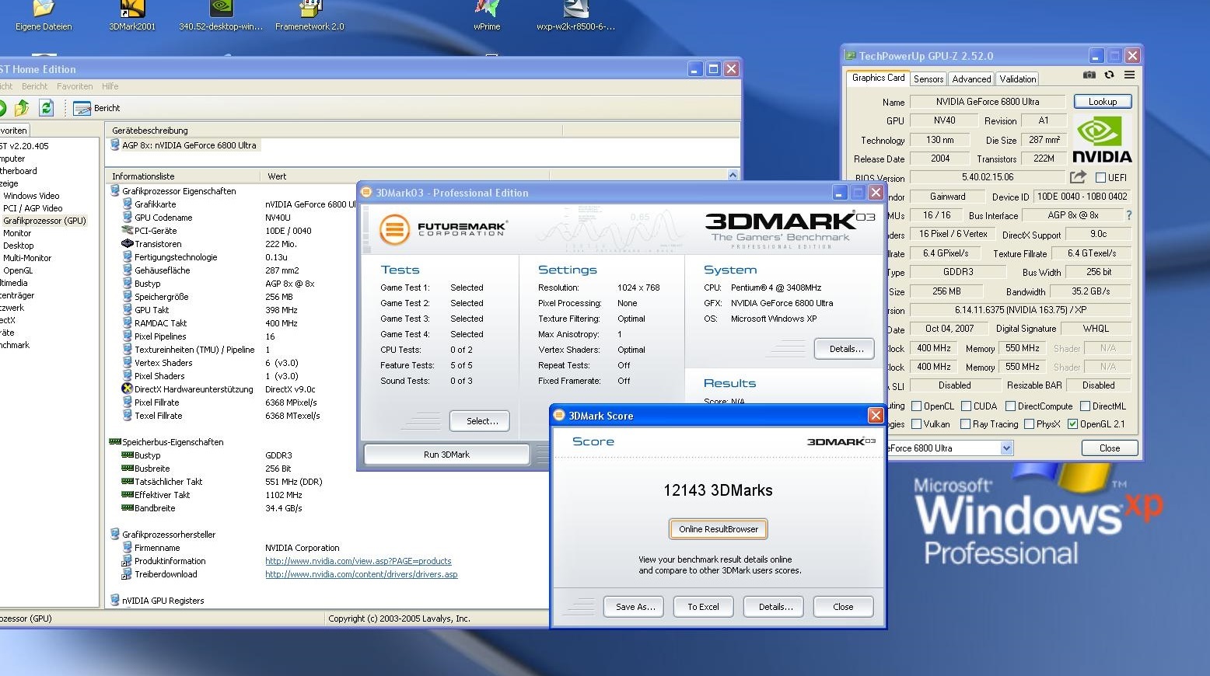The width and height of the screenshot is (1210, 676).
Task: Click the Grafikprozessorhersteller row icon
Action: click(115, 534)
